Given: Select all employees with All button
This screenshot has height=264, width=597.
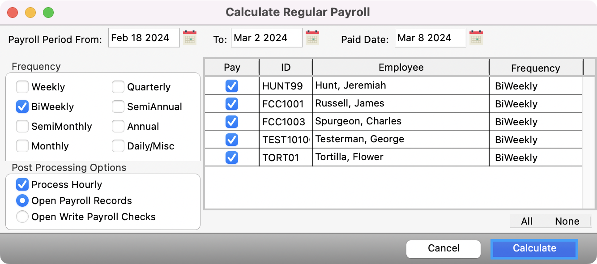Looking at the screenshot, I should coord(527,221).
